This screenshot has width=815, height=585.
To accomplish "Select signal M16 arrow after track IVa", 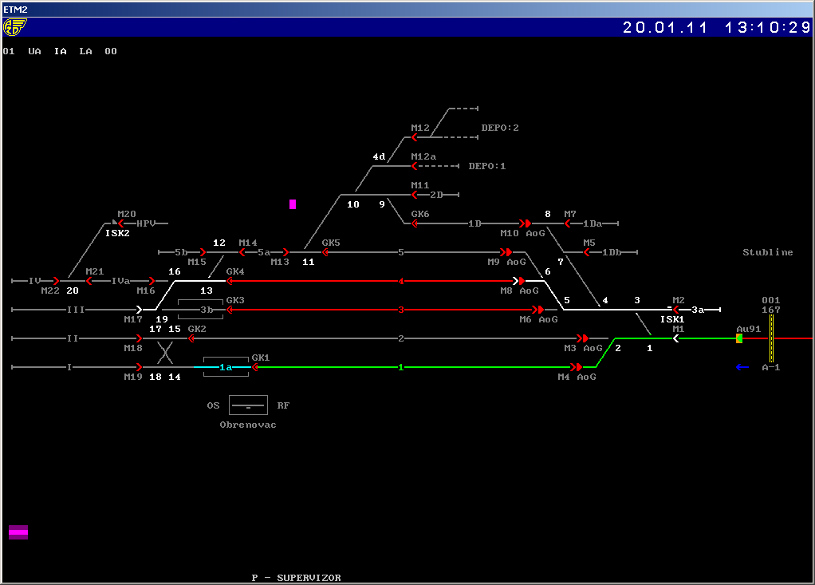I will tap(152, 281).
